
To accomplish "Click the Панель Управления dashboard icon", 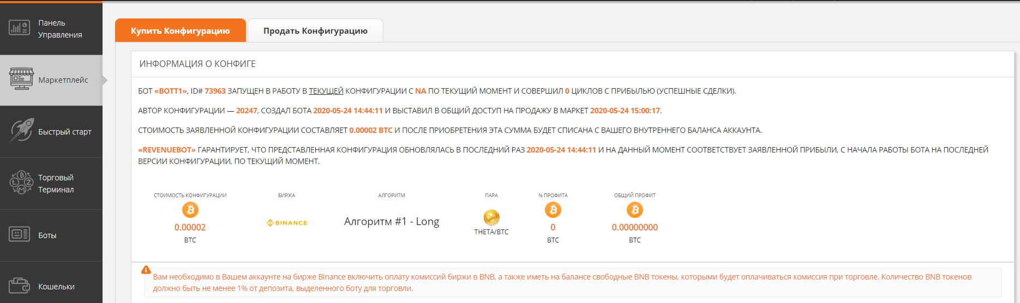I will (x=20, y=28).
